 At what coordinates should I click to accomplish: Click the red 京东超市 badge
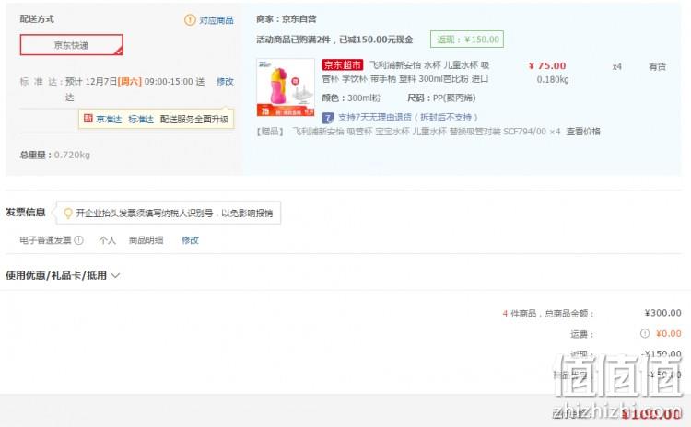pyautogui.click(x=343, y=65)
